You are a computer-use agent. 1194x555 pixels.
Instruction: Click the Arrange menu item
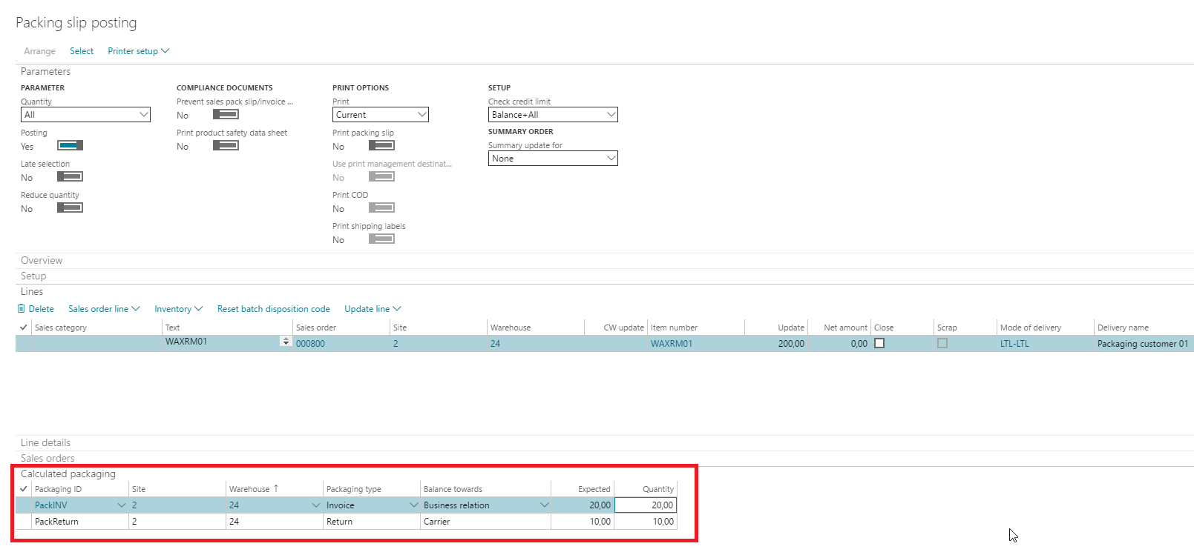point(39,51)
